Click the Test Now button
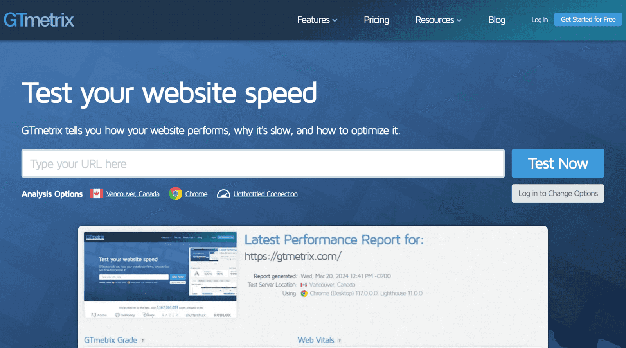The height and width of the screenshot is (348, 626). click(558, 163)
